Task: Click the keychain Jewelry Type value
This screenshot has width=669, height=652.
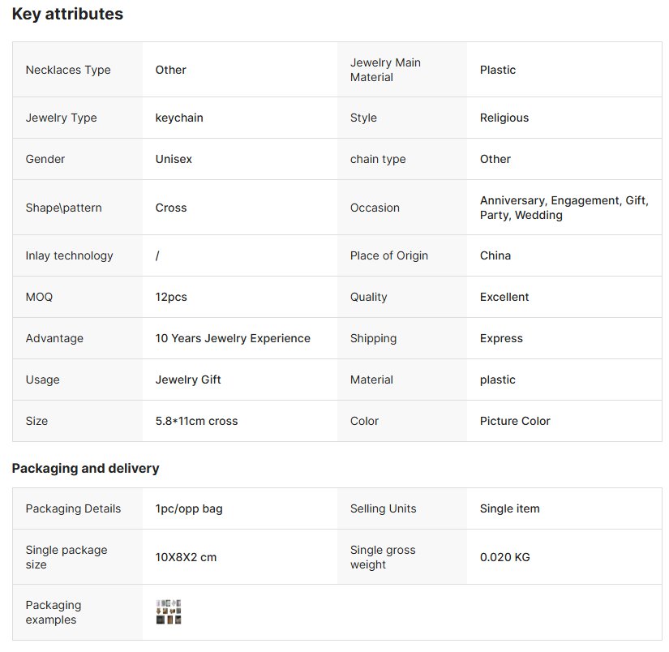Action: pos(179,118)
